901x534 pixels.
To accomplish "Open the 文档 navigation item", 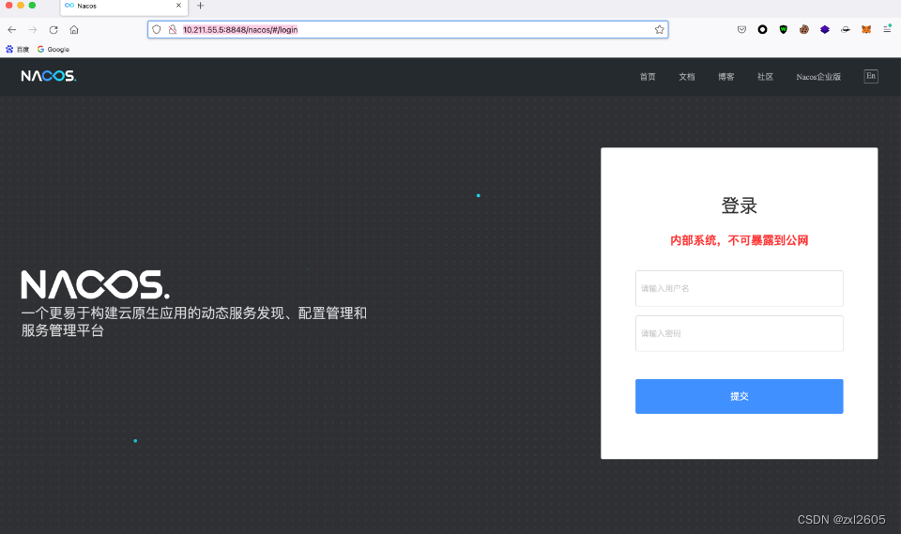I will tap(687, 76).
